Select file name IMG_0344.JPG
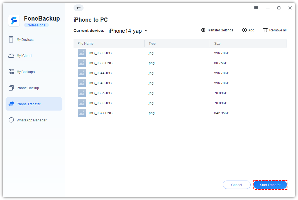This screenshot has height=200, width=298. pyautogui.click(x=100, y=73)
